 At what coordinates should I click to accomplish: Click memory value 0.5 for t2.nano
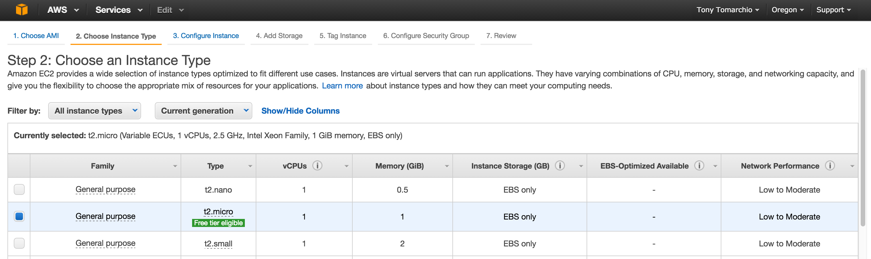coord(402,190)
